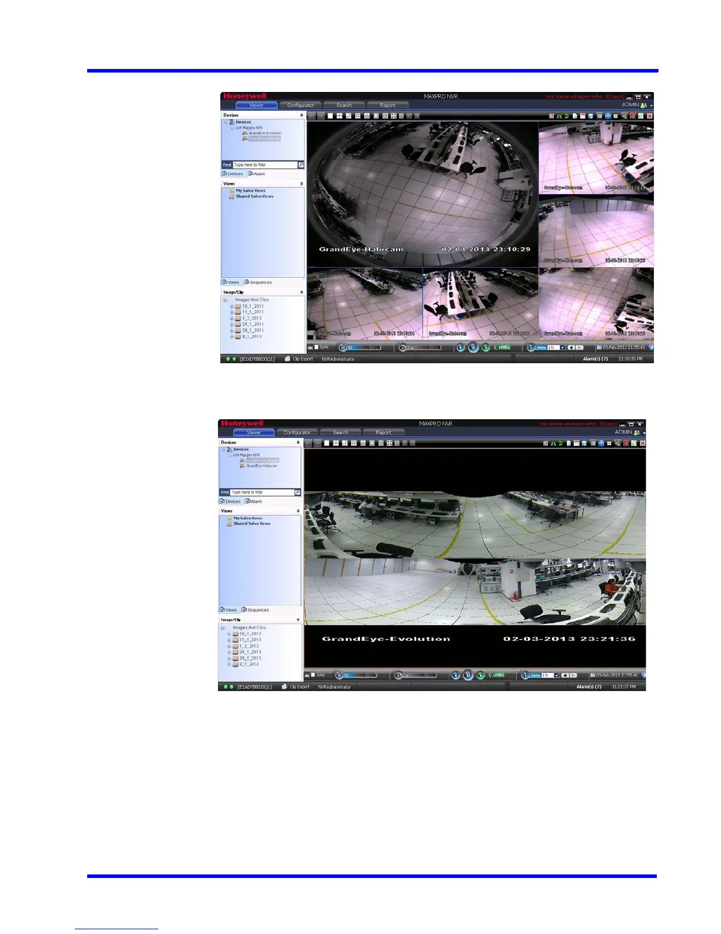Open Viewer tab in top screenshot
The height and width of the screenshot is (934, 721).
click(256, 105)
